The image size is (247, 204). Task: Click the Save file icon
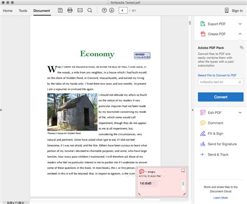(x=60, y=10)
